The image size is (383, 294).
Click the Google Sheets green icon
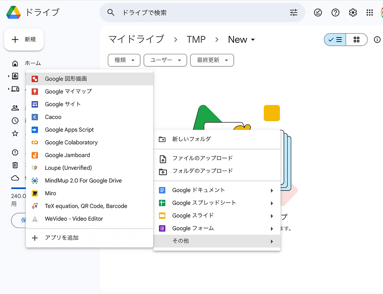tap(162, 203)
